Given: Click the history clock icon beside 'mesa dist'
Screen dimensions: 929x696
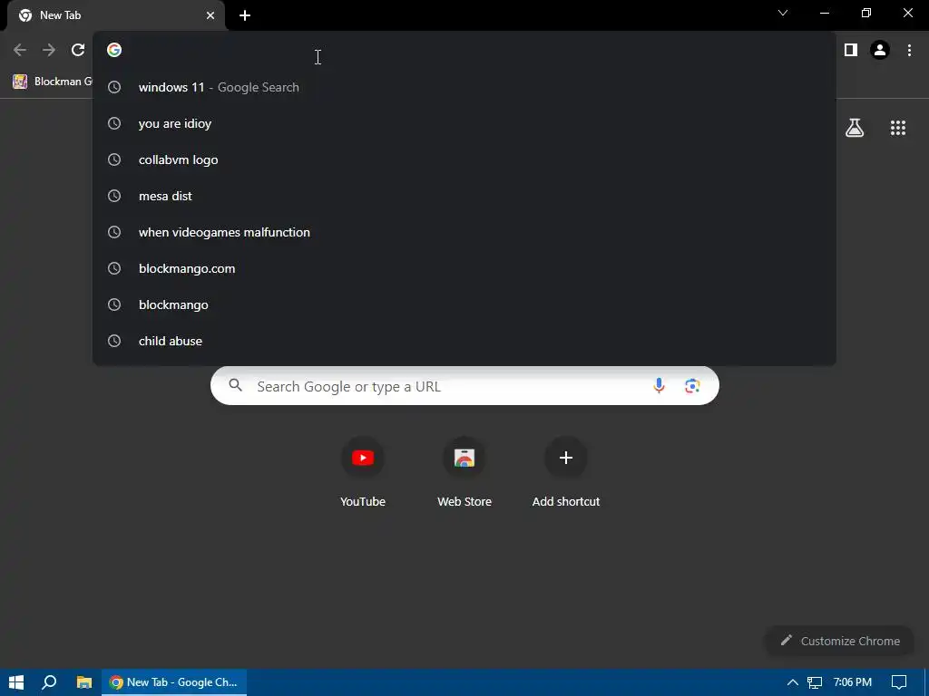Looking at the screenshot, I should [x=114, y=196].
